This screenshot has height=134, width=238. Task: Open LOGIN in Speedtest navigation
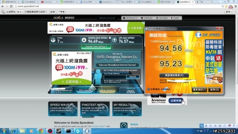175,18
